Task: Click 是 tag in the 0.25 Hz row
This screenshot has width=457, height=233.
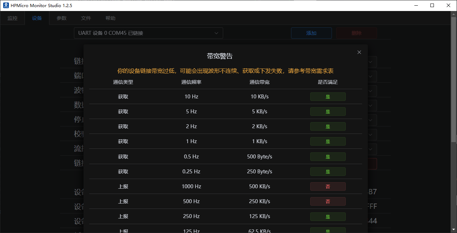Action: tap(328, 172)
